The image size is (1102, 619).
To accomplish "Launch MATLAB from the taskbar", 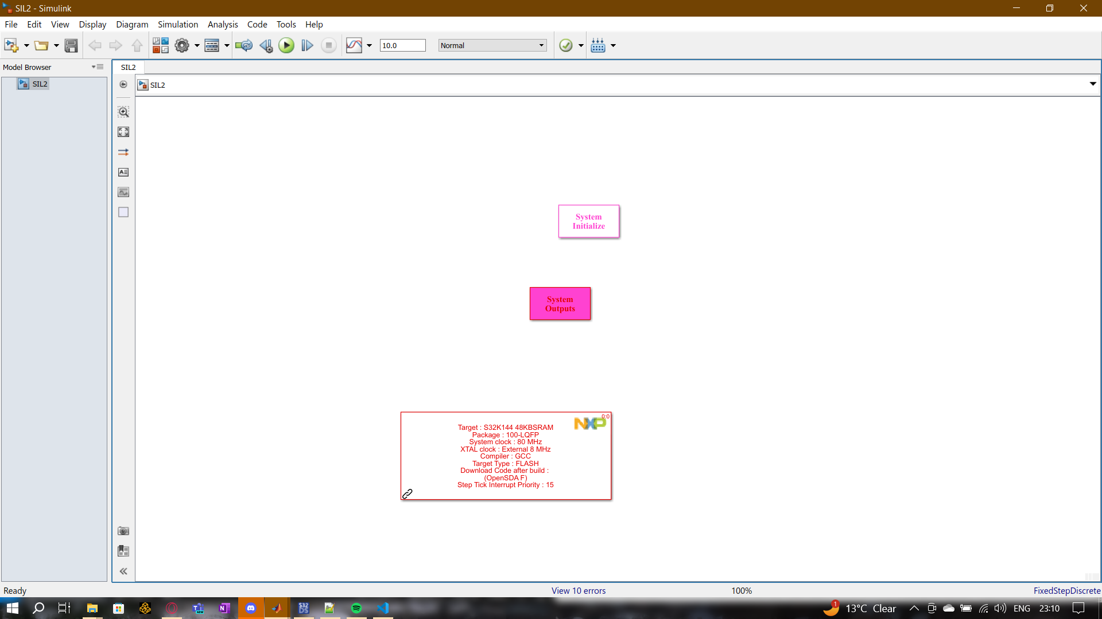I will pos(277,608).
